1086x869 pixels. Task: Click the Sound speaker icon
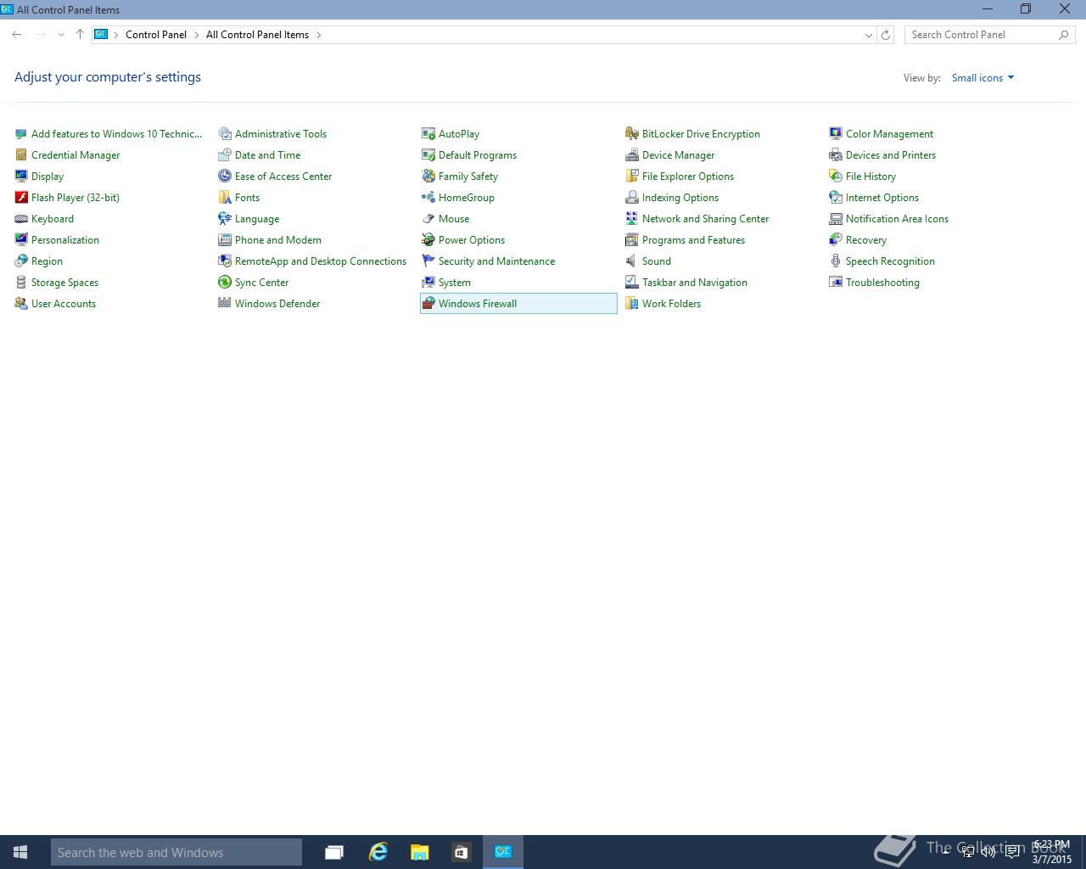[x=632, y=261]
